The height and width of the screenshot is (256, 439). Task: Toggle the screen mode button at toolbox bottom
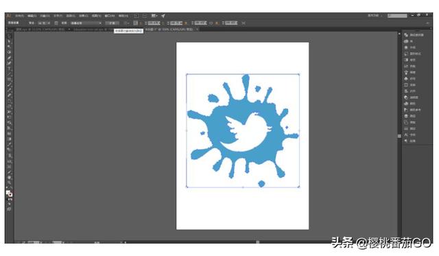9,209
